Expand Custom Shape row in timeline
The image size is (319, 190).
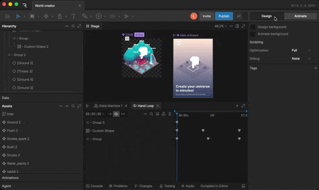click(x=91, y=131)
